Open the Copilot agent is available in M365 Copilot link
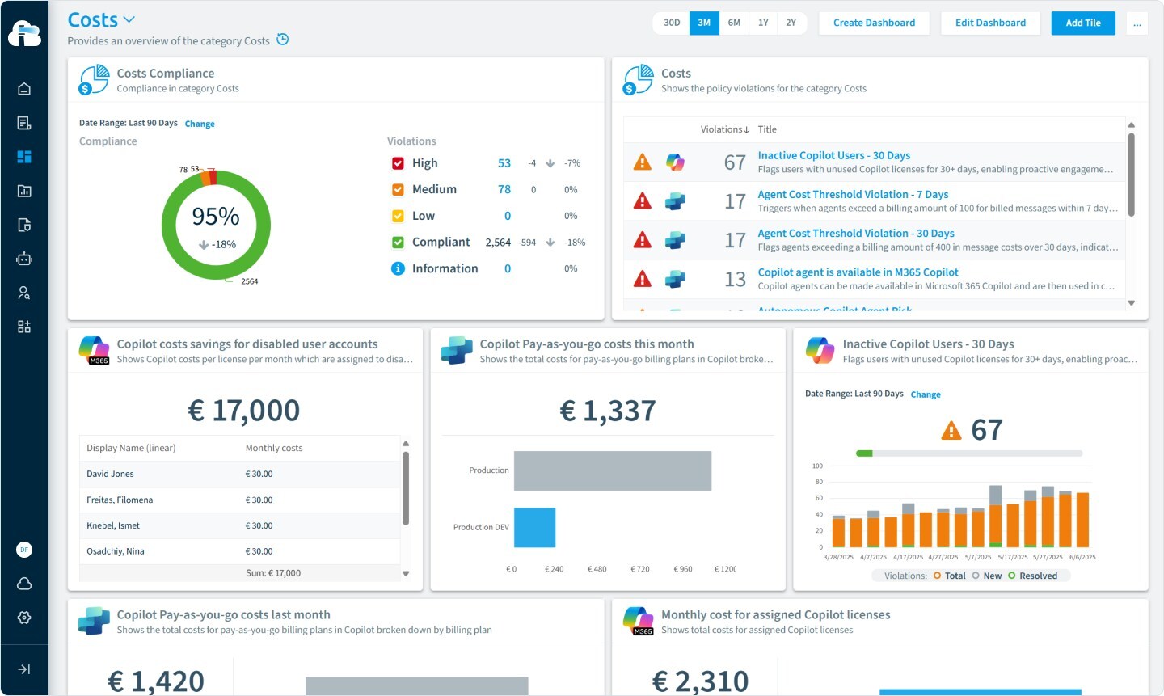 pos(858,272)
